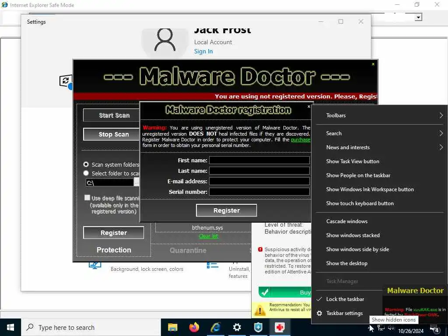This screenshot has height=336, width=448.
Task: Click Sign In link in Settings
Action: point(203,52)
